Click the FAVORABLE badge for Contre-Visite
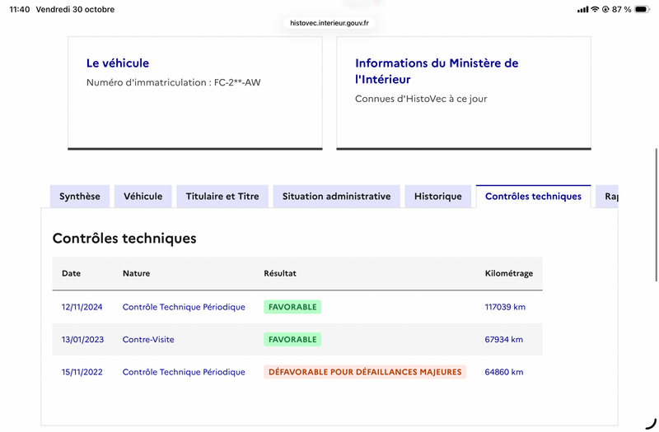 point(292,339)
